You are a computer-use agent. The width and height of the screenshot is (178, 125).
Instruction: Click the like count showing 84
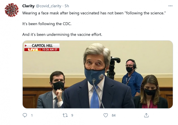coord(113,115)
